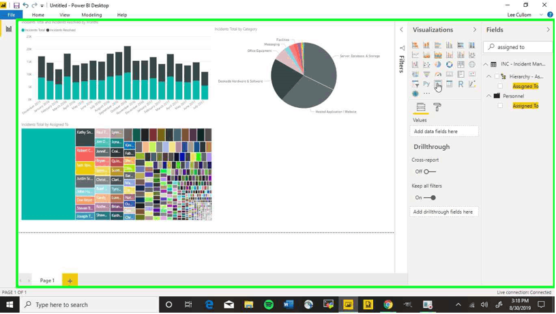Collapse the INC - Incident Man... table
The height and width of the screenshot is (314, 556).
pos(486,64)
